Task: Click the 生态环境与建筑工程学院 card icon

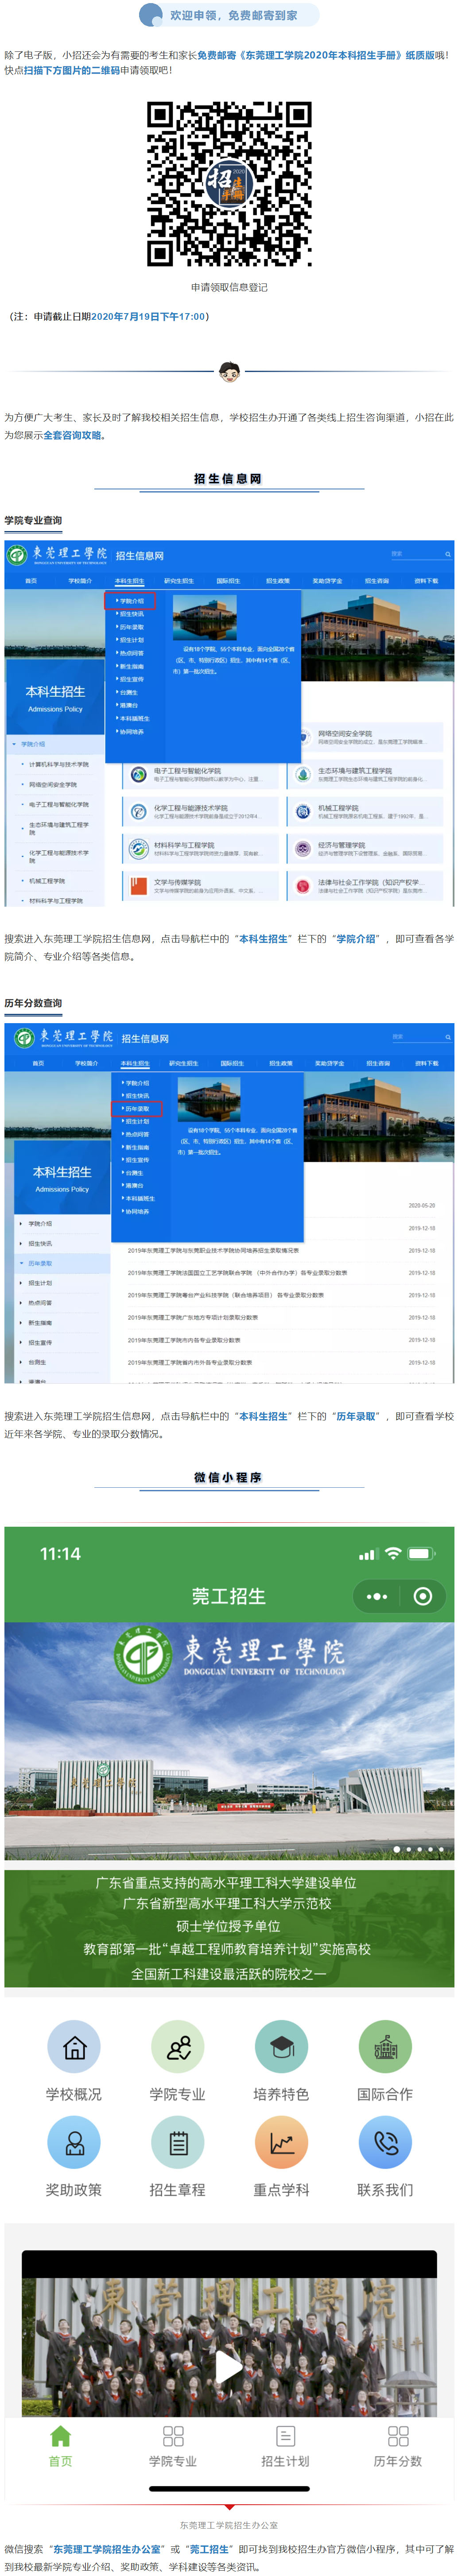Action: pyautogui.click(x=302, y=775)
